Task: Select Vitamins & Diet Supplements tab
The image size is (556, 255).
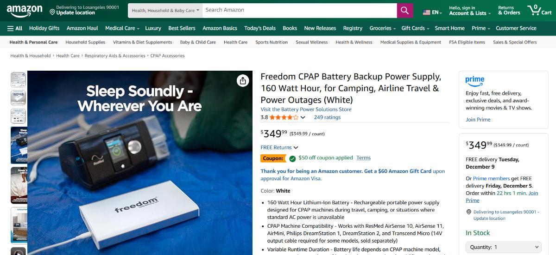Action: (x=142, y=42)
